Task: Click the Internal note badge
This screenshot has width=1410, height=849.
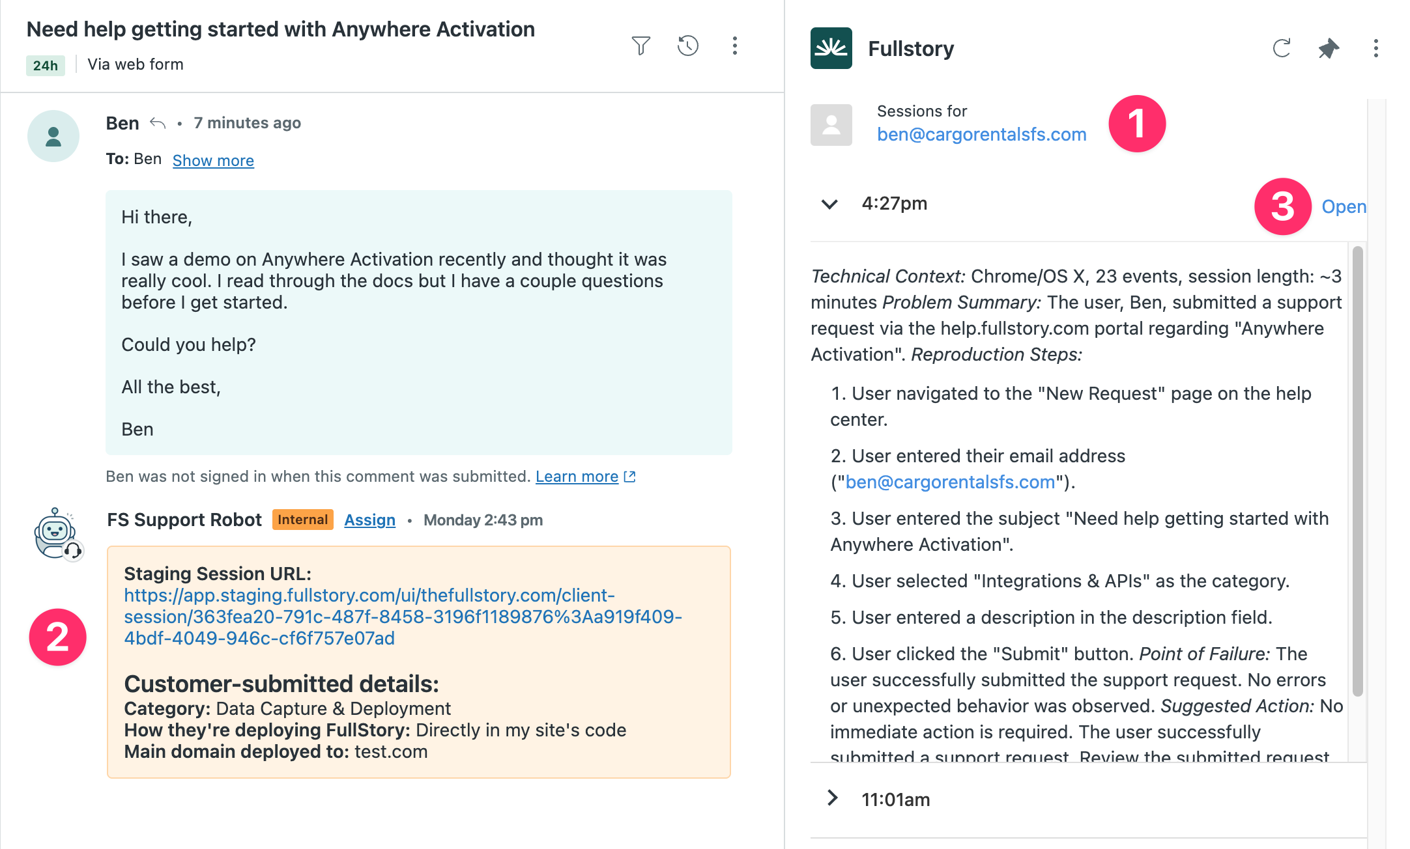Action: [302, 520]
